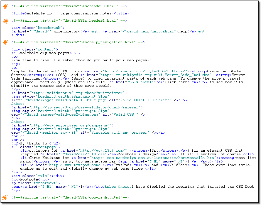Click the header1.html include comment line
This screenshot has height=206, width=262.
pos(69,21)
